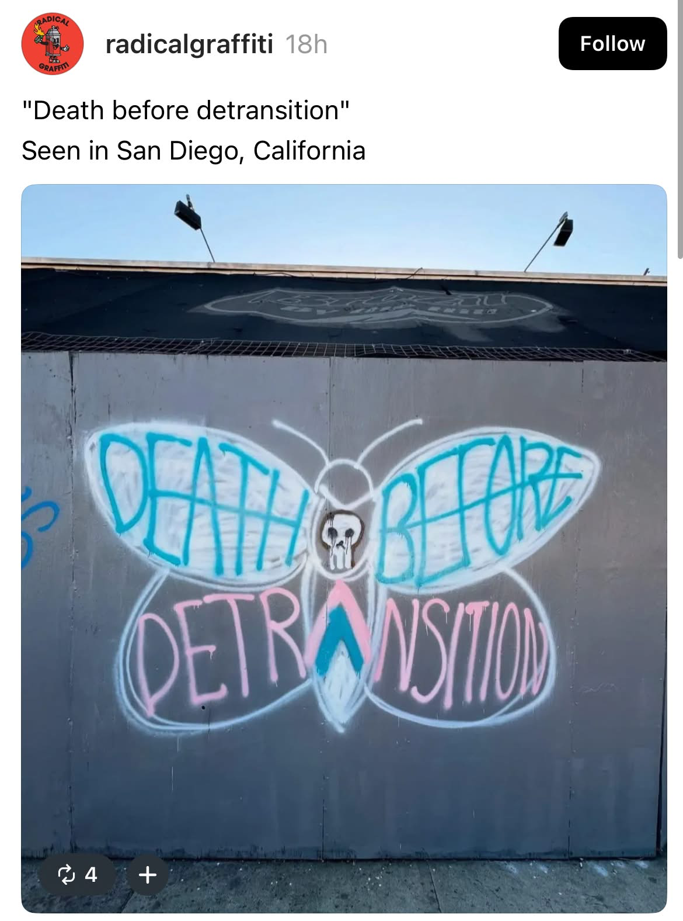Click the blue scribble at photo's left edge
This screenshot has height=921, width=683.
click(36, 526)
